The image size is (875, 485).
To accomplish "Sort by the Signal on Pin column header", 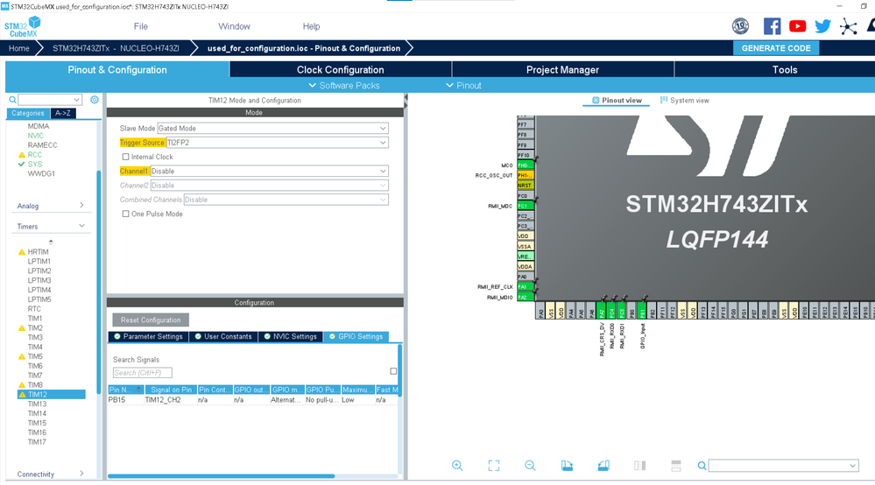I will coord(171,390).
